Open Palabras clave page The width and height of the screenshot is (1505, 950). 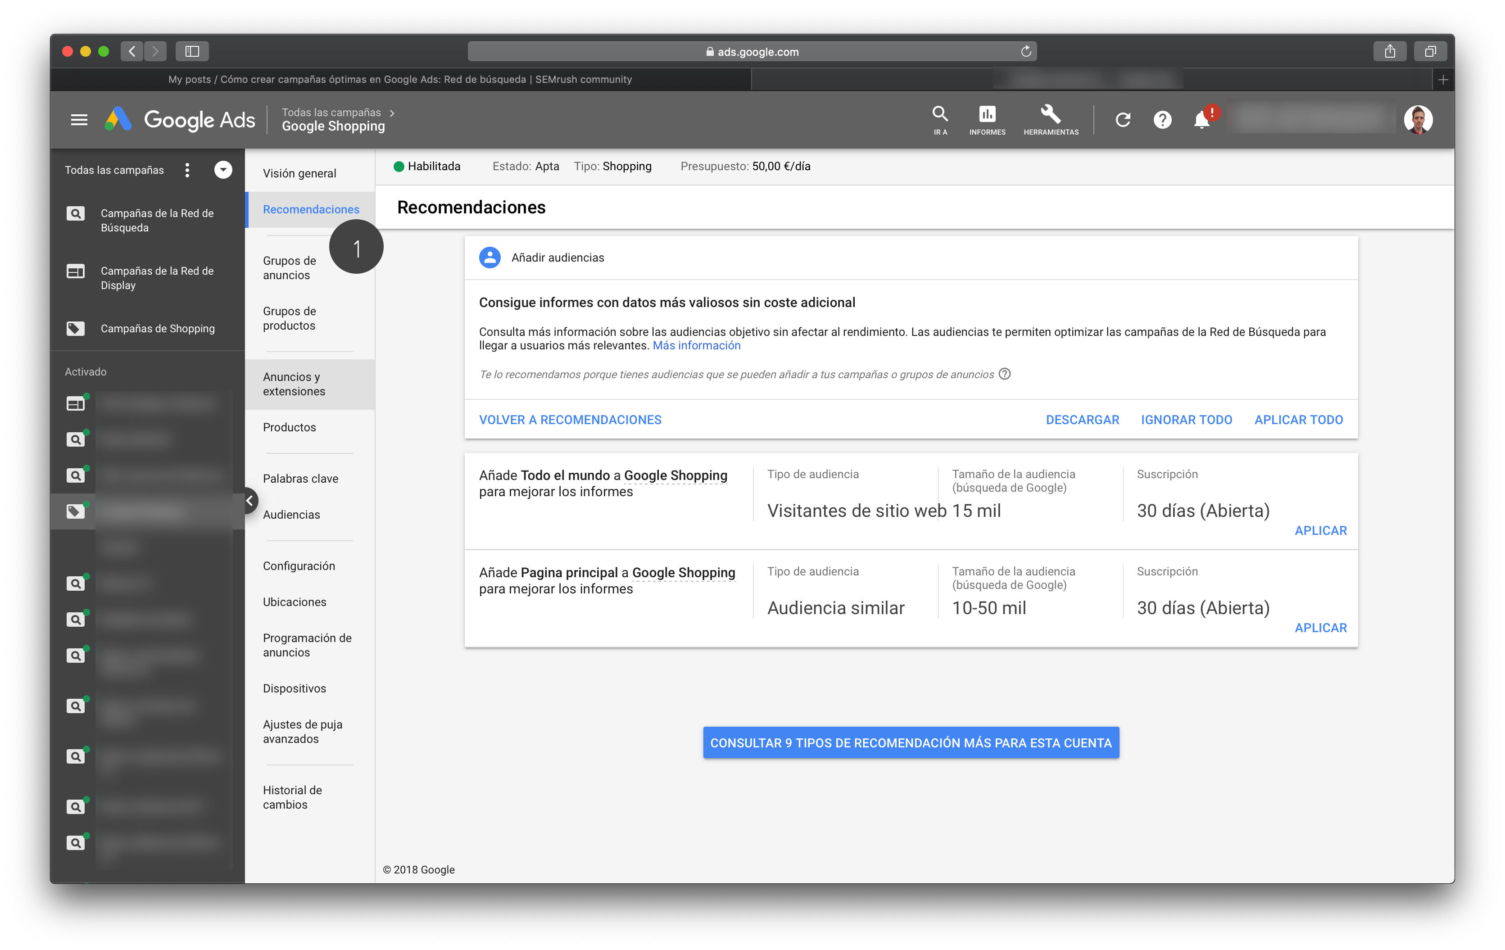[x=300, y=479]
